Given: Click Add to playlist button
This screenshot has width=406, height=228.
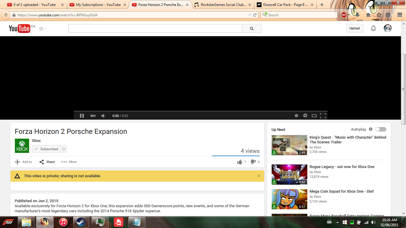Looking at the screenshot, I should [x=23, y=162].
